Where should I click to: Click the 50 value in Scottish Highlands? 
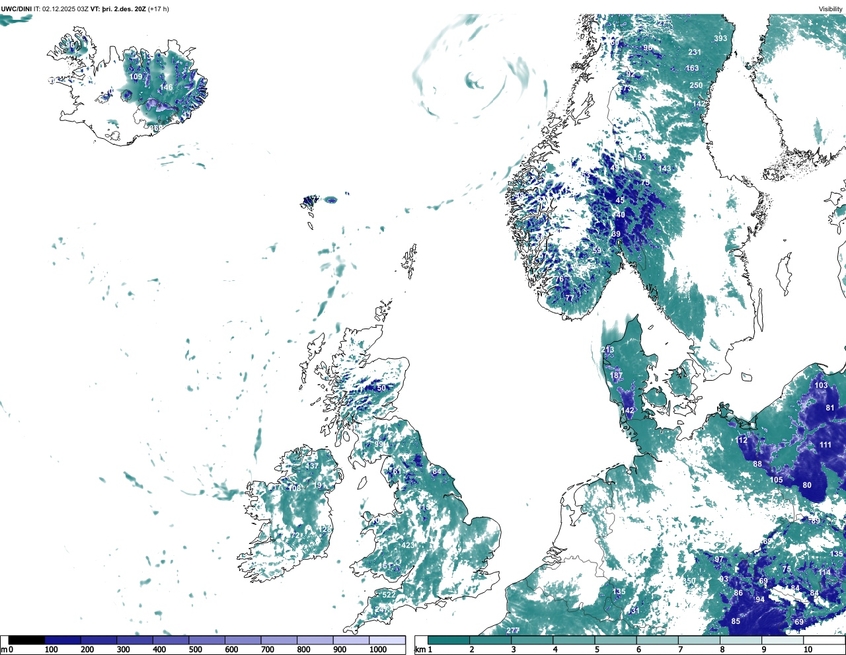point(381,388)
